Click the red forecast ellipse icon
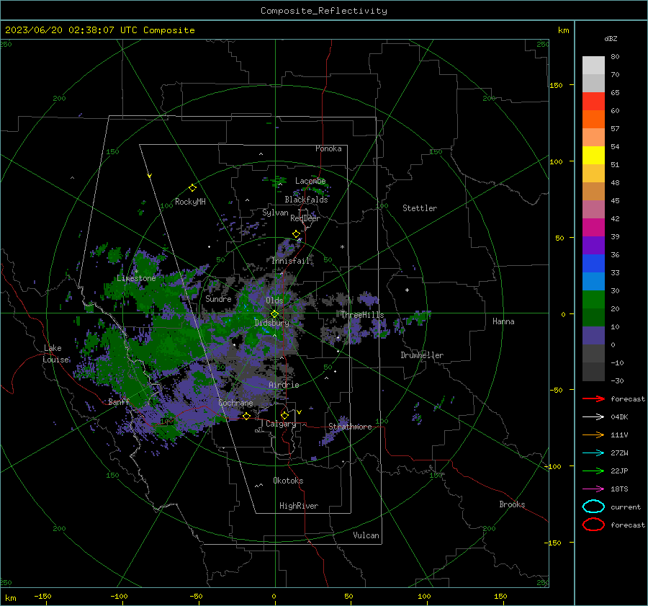This screenshot has width=648, height=606. coord(593,525)
